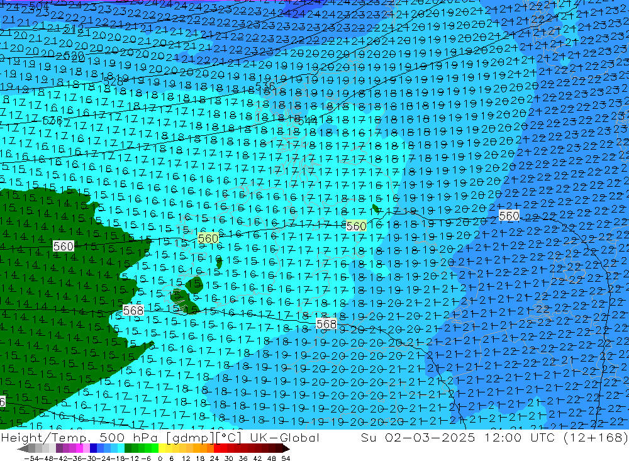Screen dimensions: 629x461
Task: Select the cyan legend swatch
Action: (120, 448)
